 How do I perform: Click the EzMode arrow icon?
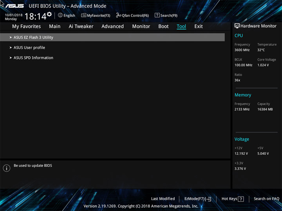tap(208, 199)
